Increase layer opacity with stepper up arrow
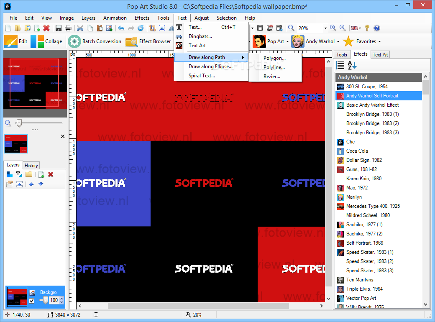This screenshot has height=322, width=435. (x=61, y=299)
